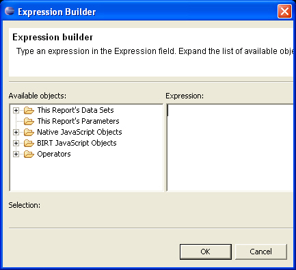Close the Expression Builder dialog
The image size is (296, 270).
click(284, 11)
